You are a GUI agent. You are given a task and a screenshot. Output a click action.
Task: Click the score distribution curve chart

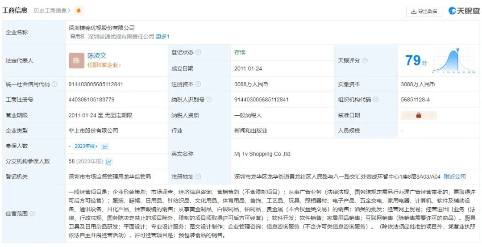coord(454,61)
